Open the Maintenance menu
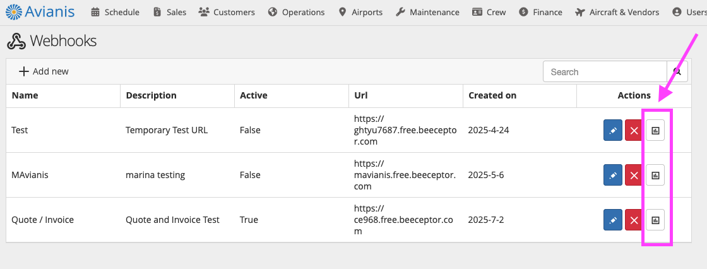 [427, 12]
